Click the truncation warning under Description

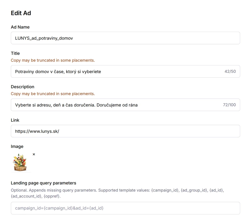53,94
